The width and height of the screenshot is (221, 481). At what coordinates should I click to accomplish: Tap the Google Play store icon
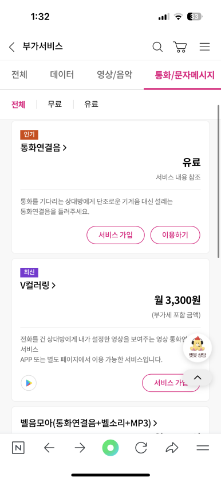[29, 383]
